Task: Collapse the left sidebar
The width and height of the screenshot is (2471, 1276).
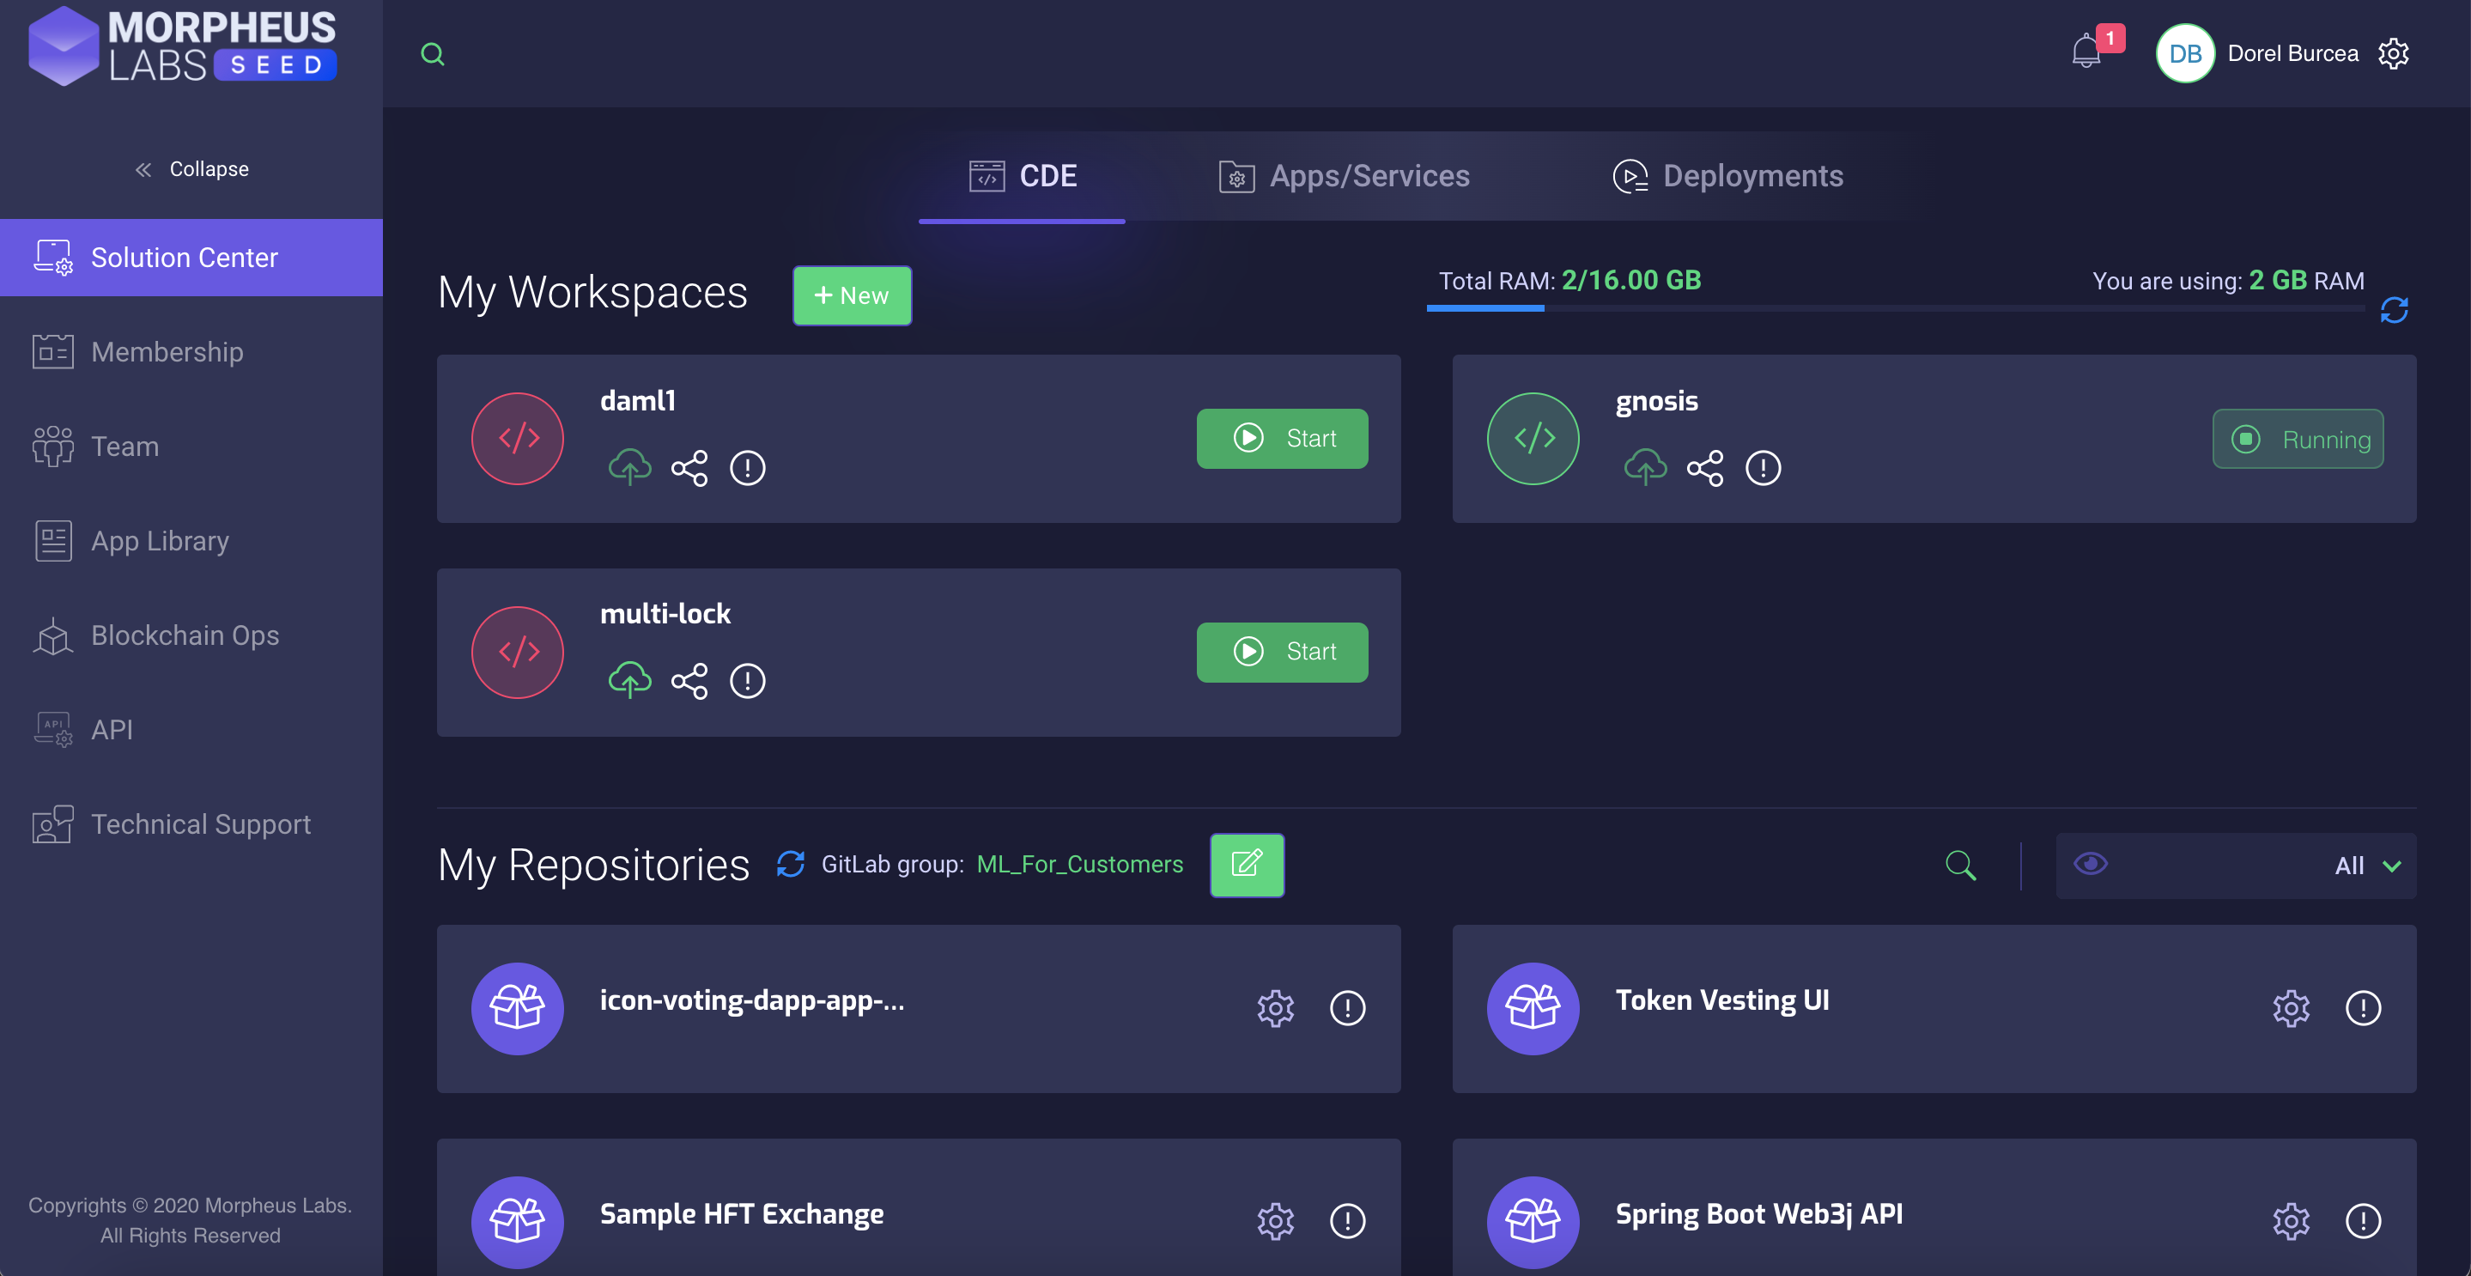Action: (x=191, y=170)
